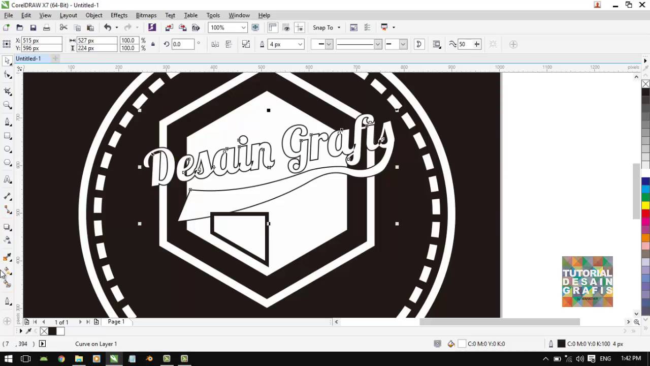The height and width of the screenshot is (366, 650).
Task: Select the Outline Pen tool
Action: tap(7, 301)
